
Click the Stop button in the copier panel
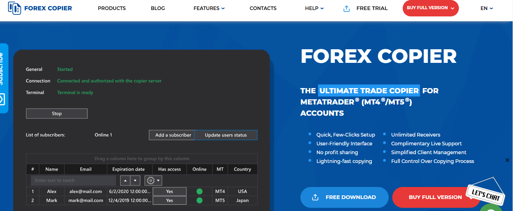coord(57,114)
